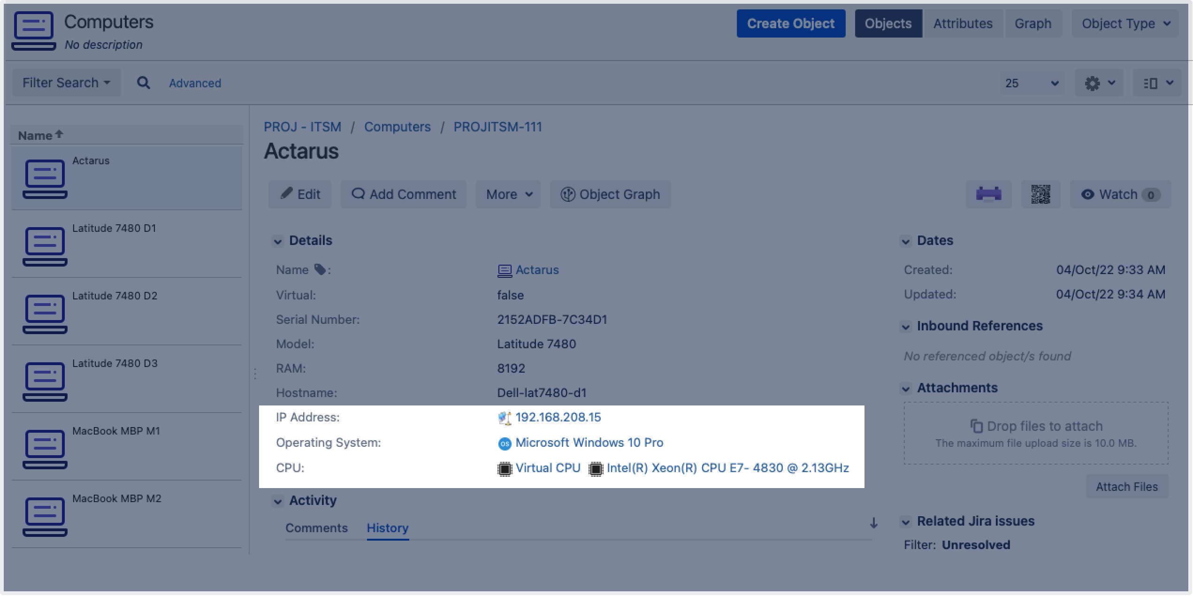Click the Attach Files button
Image resolution: width=1193 pixels, height=596 pixels.
pos(1126,487)
